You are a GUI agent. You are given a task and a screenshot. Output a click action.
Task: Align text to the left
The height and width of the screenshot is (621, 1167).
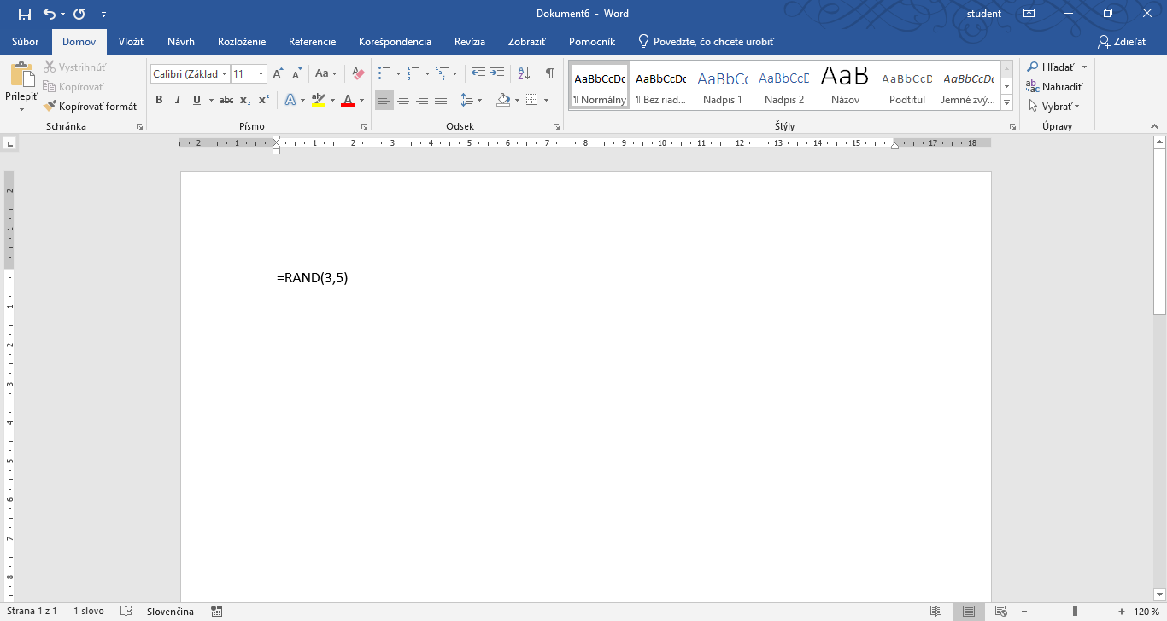[x=384, y=100]
